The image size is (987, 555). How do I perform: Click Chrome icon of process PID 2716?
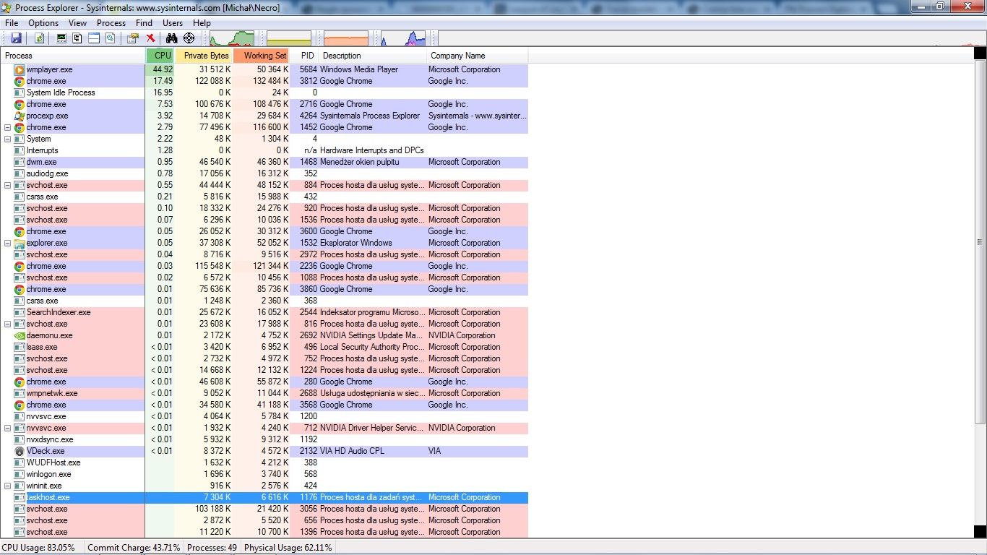click(20, 104)
